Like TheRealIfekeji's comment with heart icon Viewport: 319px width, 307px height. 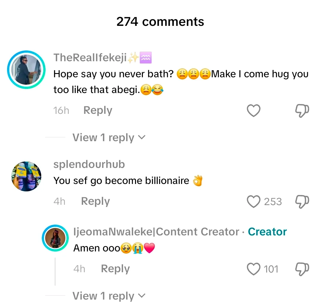click(254, 111)
